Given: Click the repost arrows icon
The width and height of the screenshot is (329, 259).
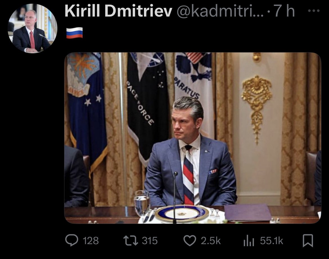Looking at the screenshot, I should coord(130,241).
